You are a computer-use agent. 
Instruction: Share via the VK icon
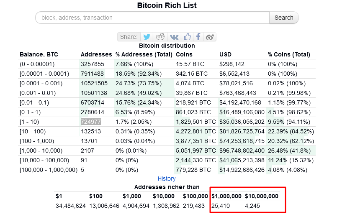174,37
